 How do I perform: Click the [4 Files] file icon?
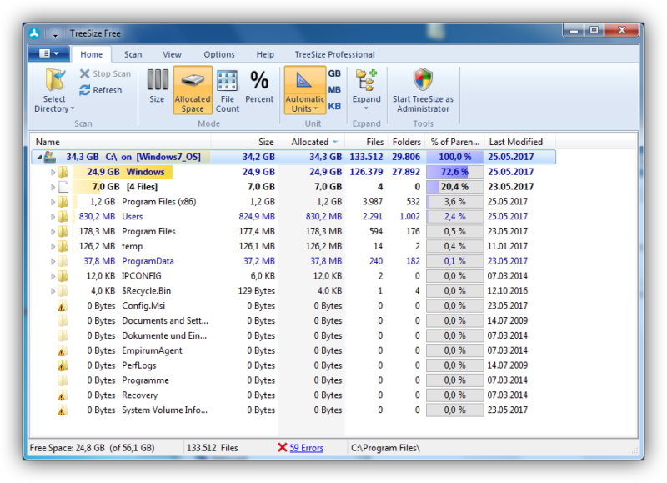pyautogui.click(x=63, y=187)
